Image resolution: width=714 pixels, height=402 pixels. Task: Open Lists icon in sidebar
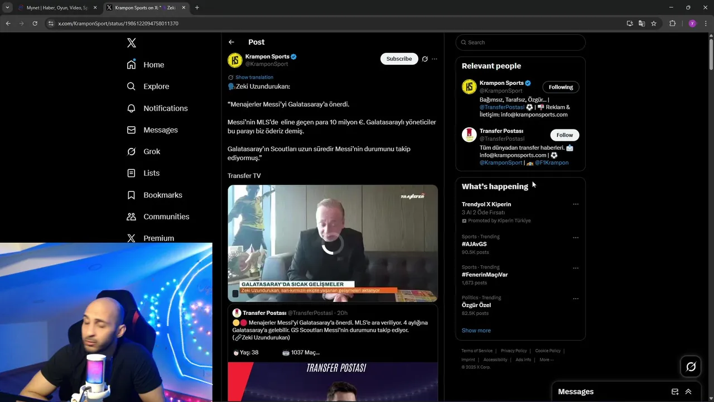point(132,173)
